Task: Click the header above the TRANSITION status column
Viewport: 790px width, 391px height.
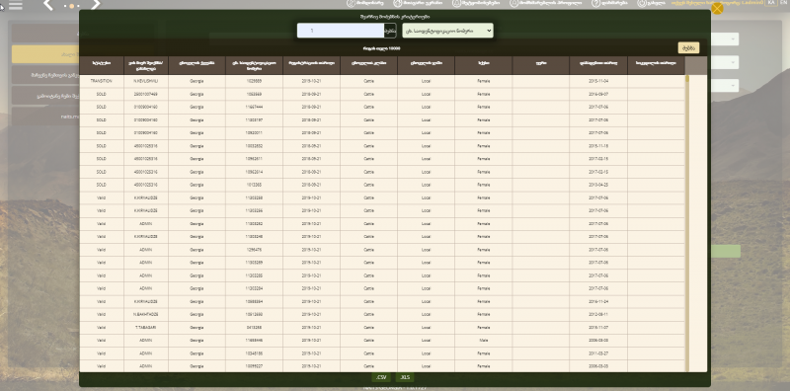Action: click(x=102, y=65)
